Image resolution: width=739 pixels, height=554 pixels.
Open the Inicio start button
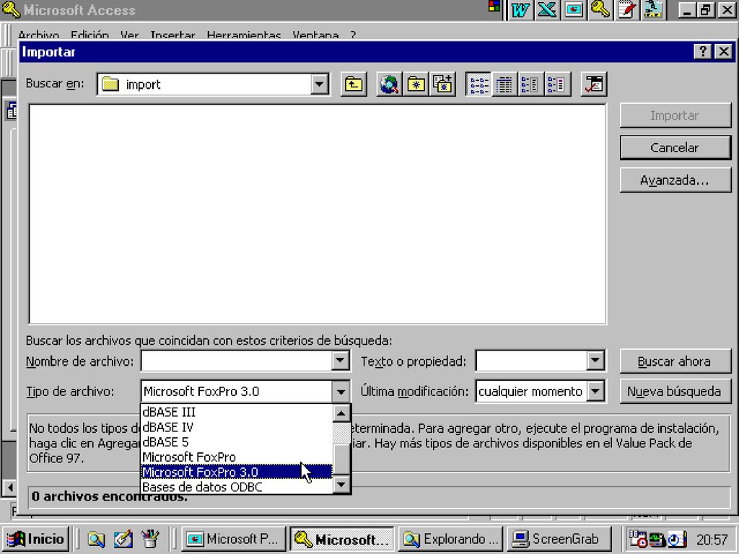point(36,539)
